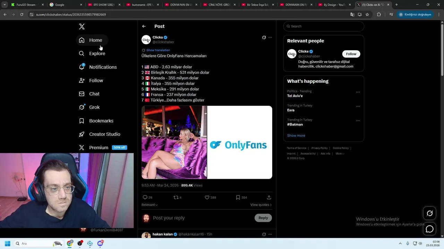Image resolution: width=444 pixels, height=249 pixels.
Task: Follow the Clicks account
Action: coord(351,54)
